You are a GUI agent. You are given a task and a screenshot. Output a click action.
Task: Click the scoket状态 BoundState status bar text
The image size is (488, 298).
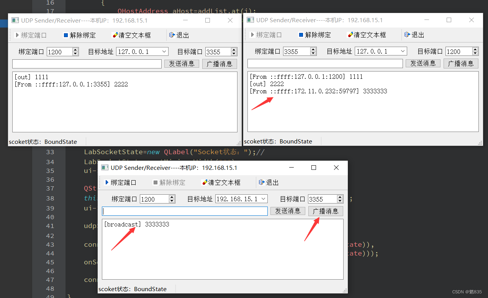click(43, 142)
